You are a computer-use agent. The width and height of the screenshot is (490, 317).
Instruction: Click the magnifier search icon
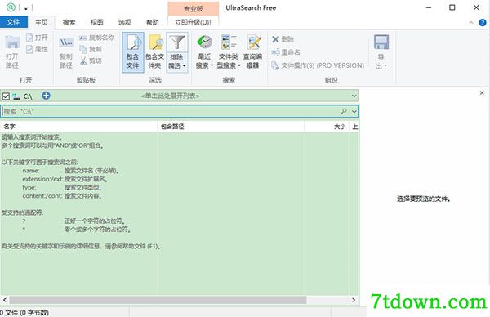point(344,111)
